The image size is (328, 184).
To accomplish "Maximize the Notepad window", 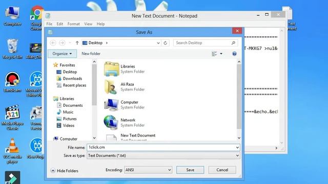I will tap(266, 15).
